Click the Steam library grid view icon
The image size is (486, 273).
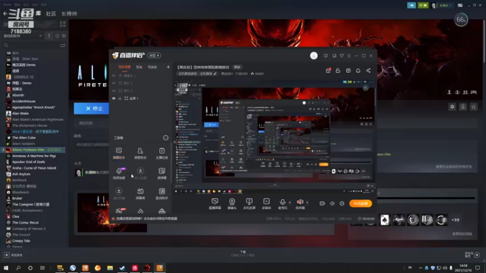63,24
